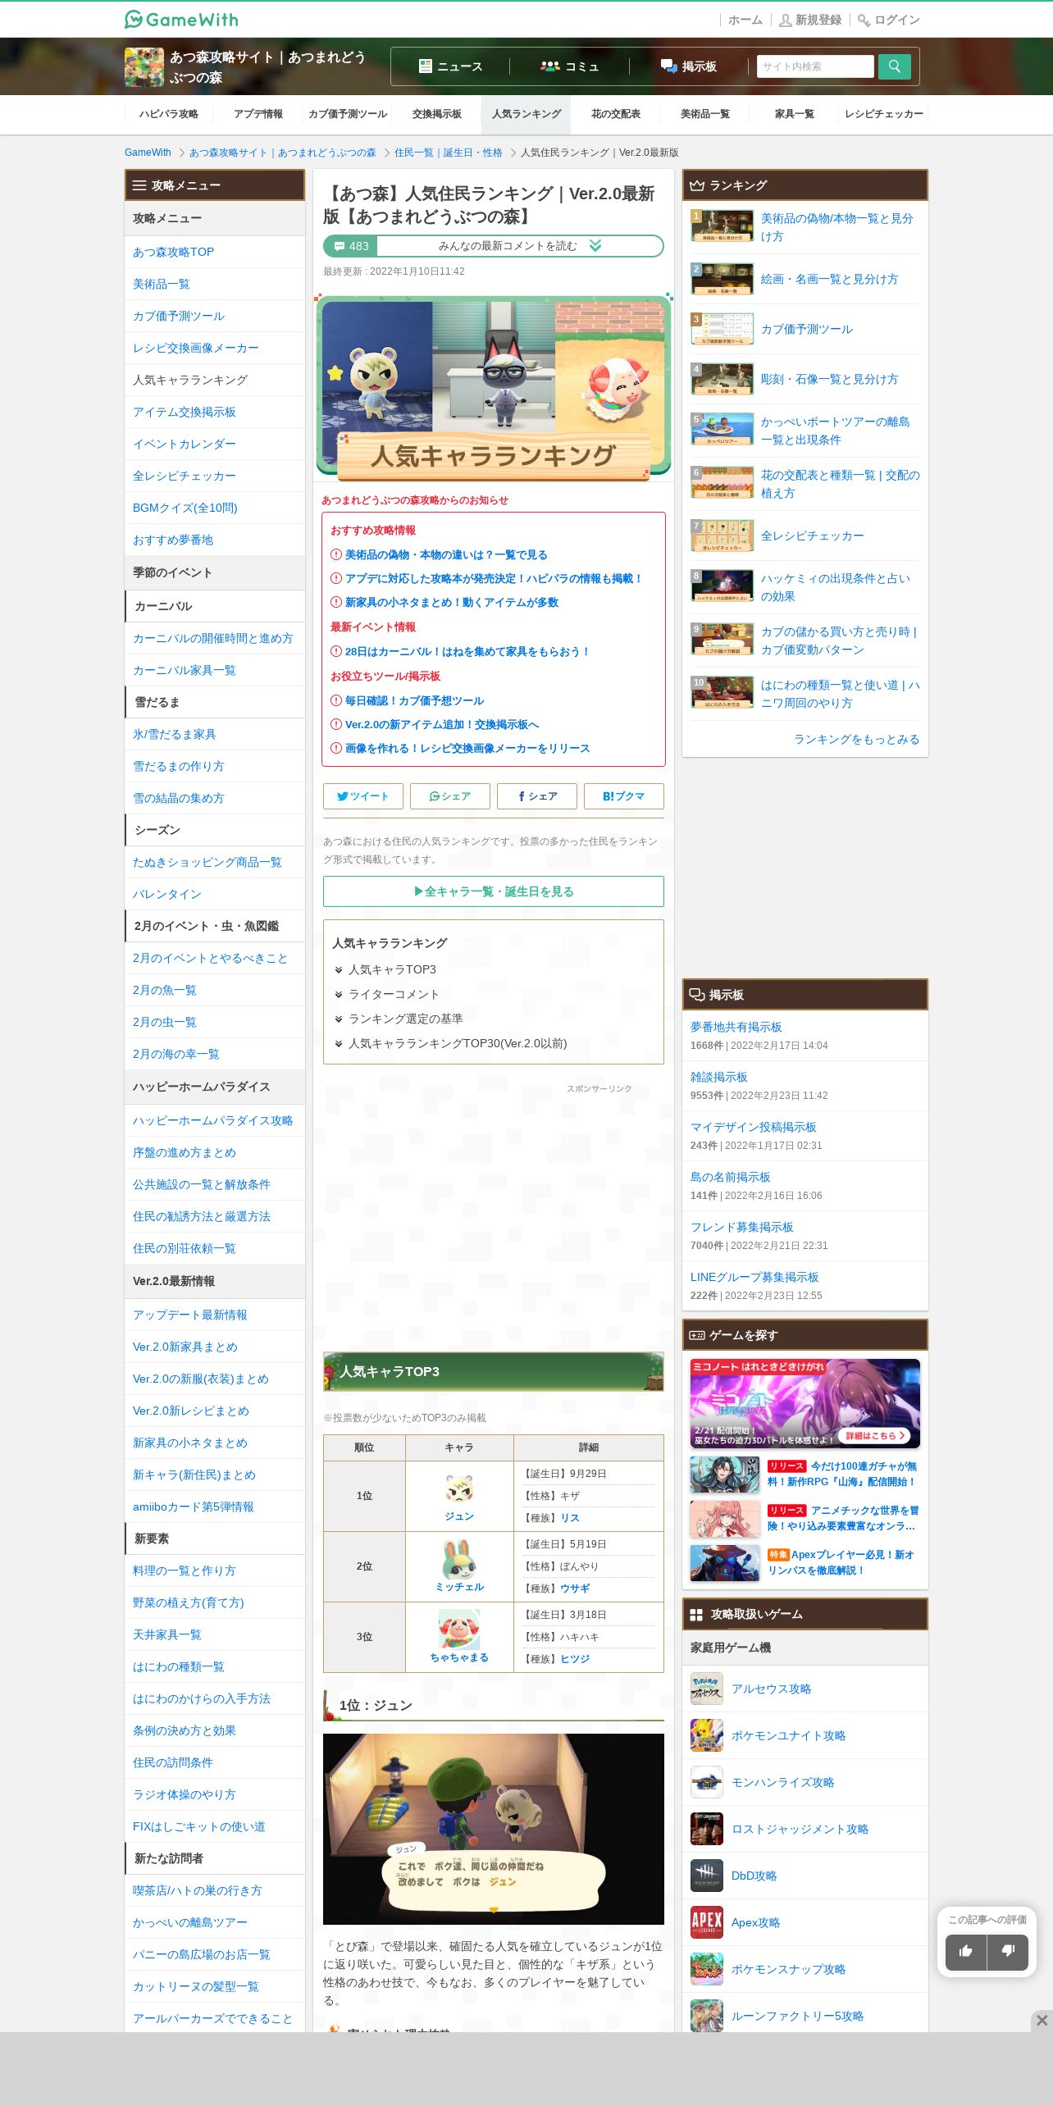This screenshot has width=1053, height=2106.
Task: Bookmark with B!ブクマ button
Action: point(624,796)
